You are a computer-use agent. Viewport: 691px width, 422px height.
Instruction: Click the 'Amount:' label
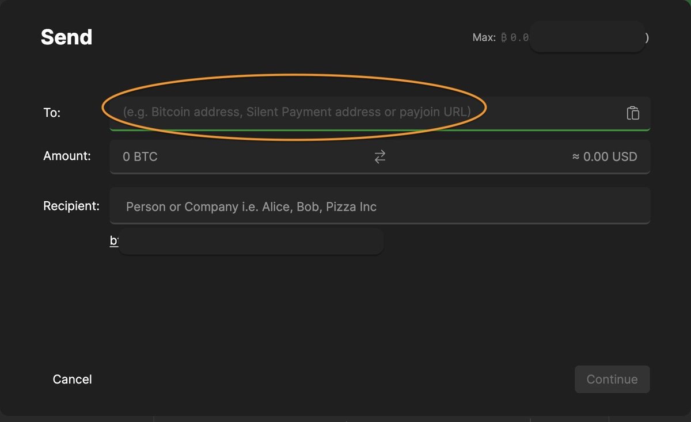tap(67, 156)
